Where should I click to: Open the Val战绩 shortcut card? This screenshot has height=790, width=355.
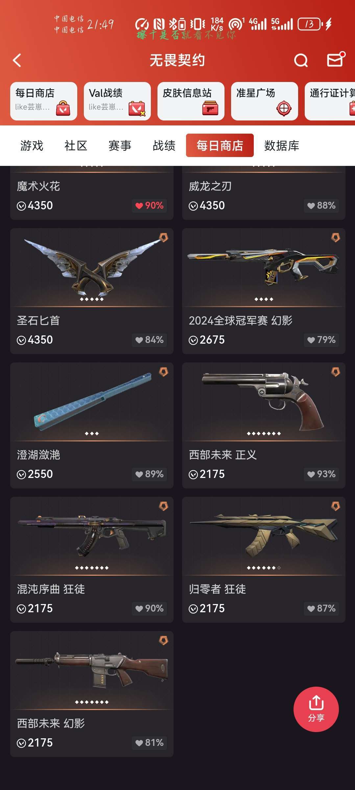click(x=117, y=101)
